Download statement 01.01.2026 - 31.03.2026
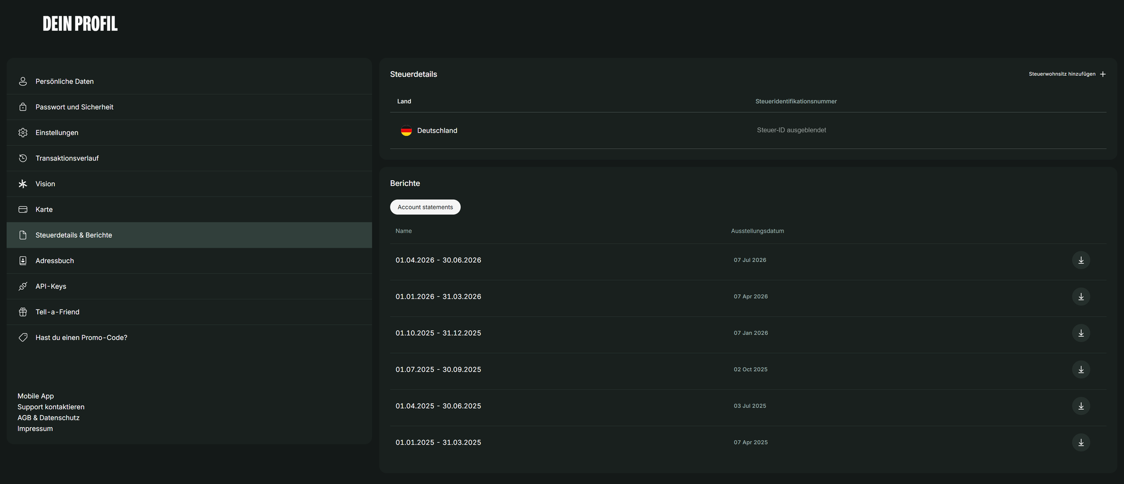Screen dimensions: 1124x484 [1081, 296]
